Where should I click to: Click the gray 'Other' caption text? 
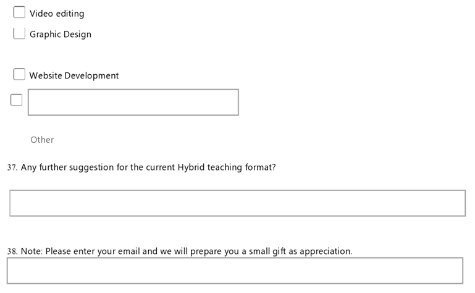42,140
